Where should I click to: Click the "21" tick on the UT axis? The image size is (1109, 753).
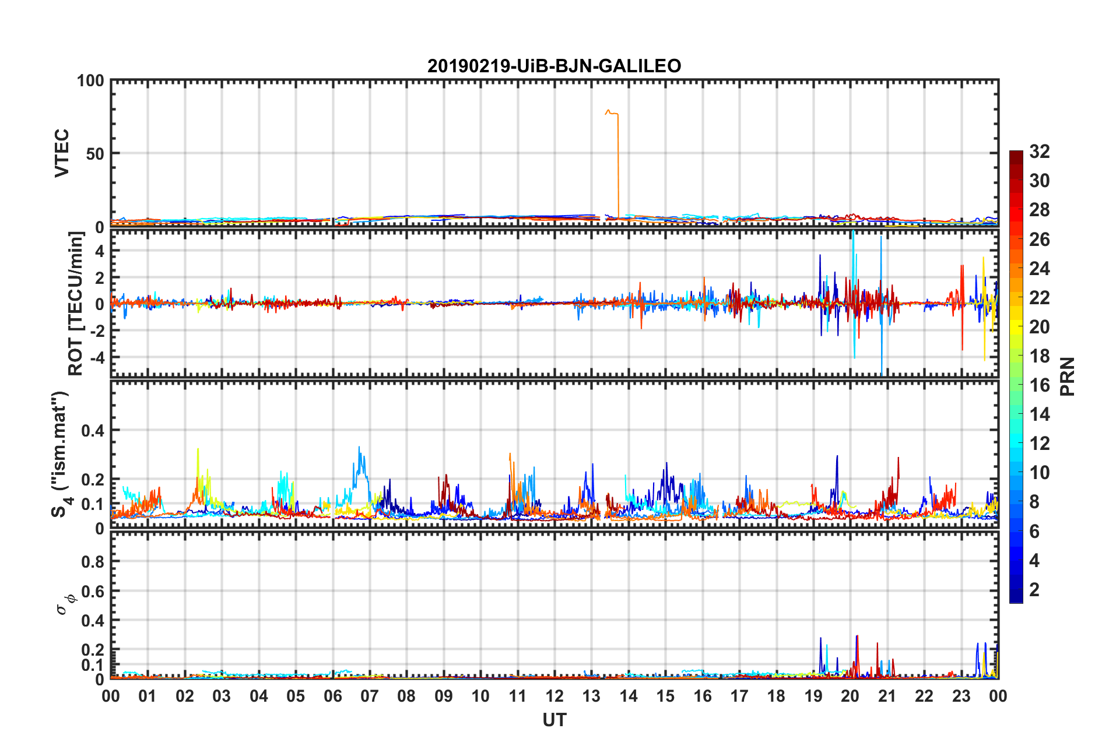click(887, 696)
